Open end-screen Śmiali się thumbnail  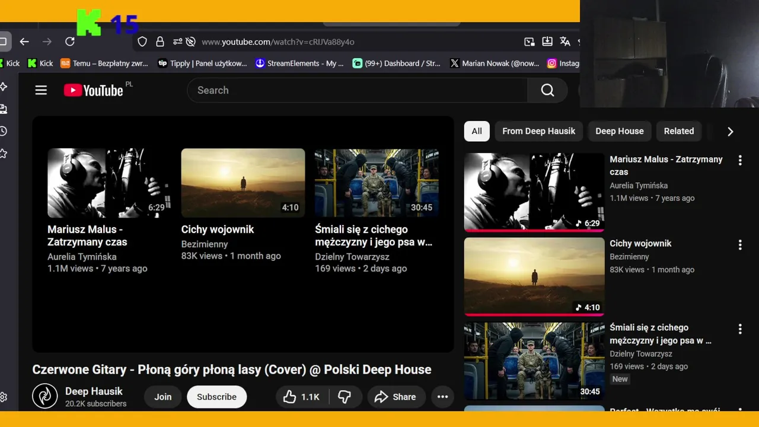(377, 183)
